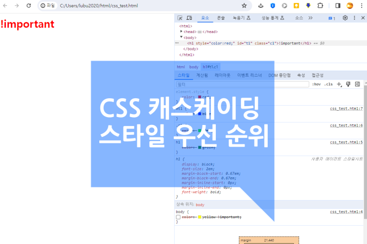Collapse the body element node
367x244 pixels.
[181, 37]
